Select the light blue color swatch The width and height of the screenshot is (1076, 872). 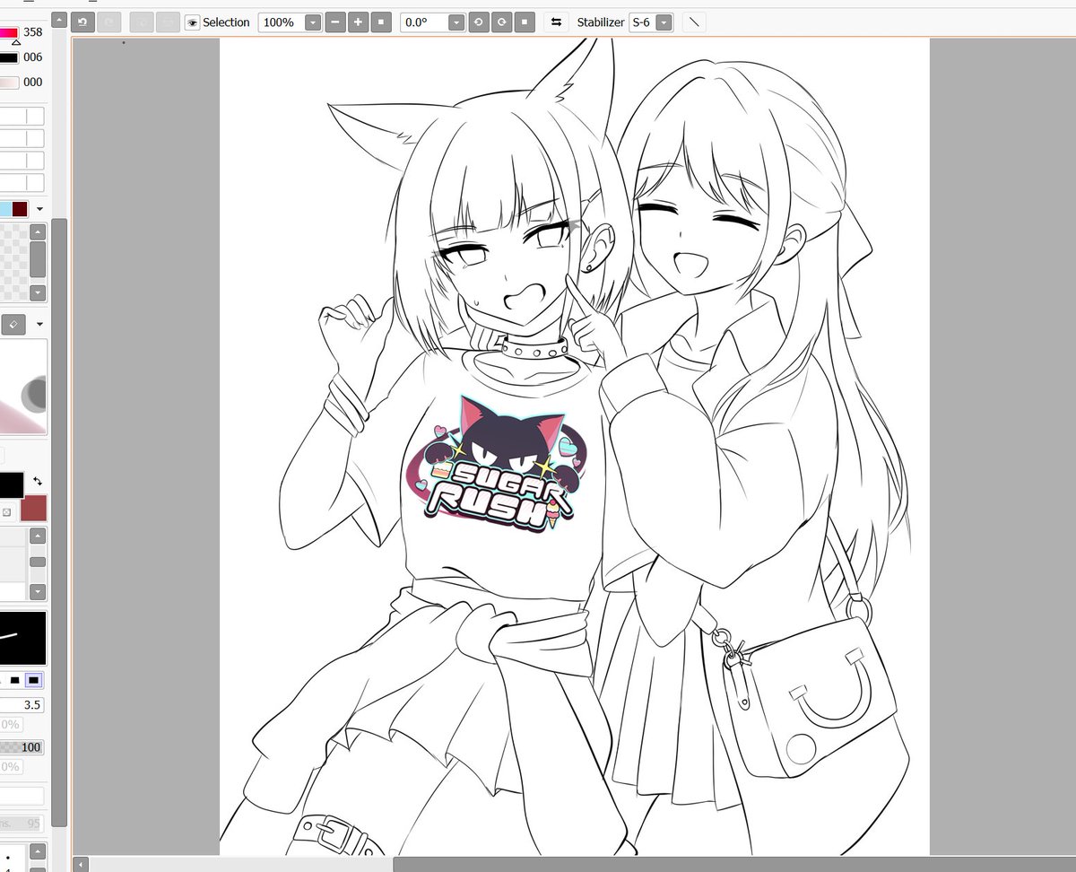4,209
